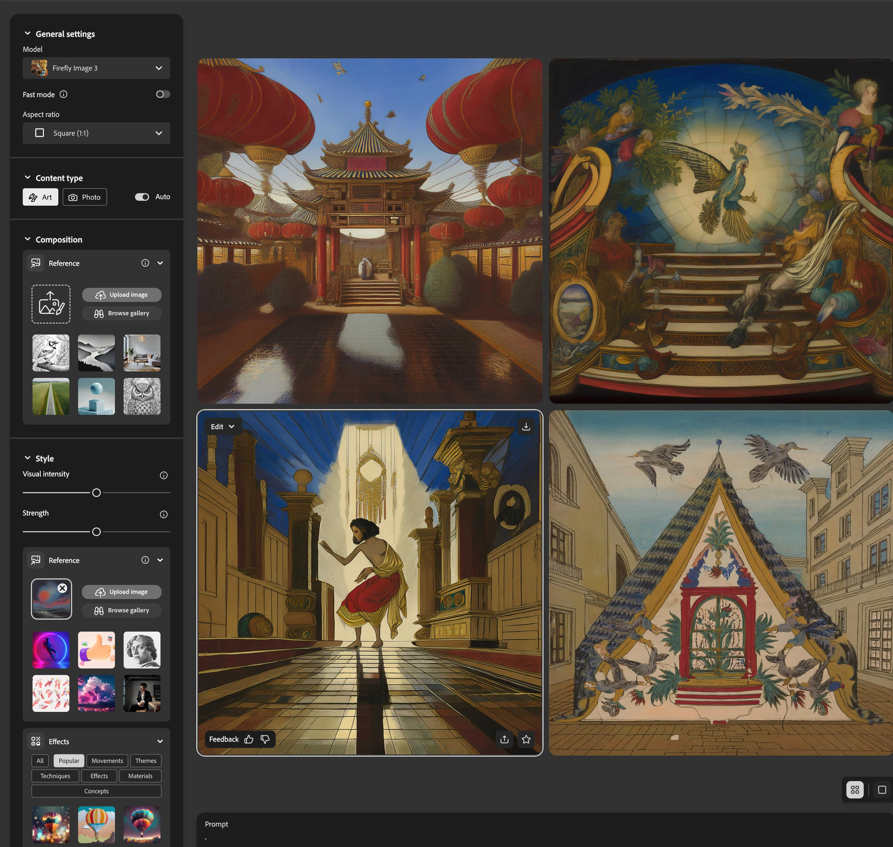Collapse the Effects section
893x847 pixels.
coord(160,741)
